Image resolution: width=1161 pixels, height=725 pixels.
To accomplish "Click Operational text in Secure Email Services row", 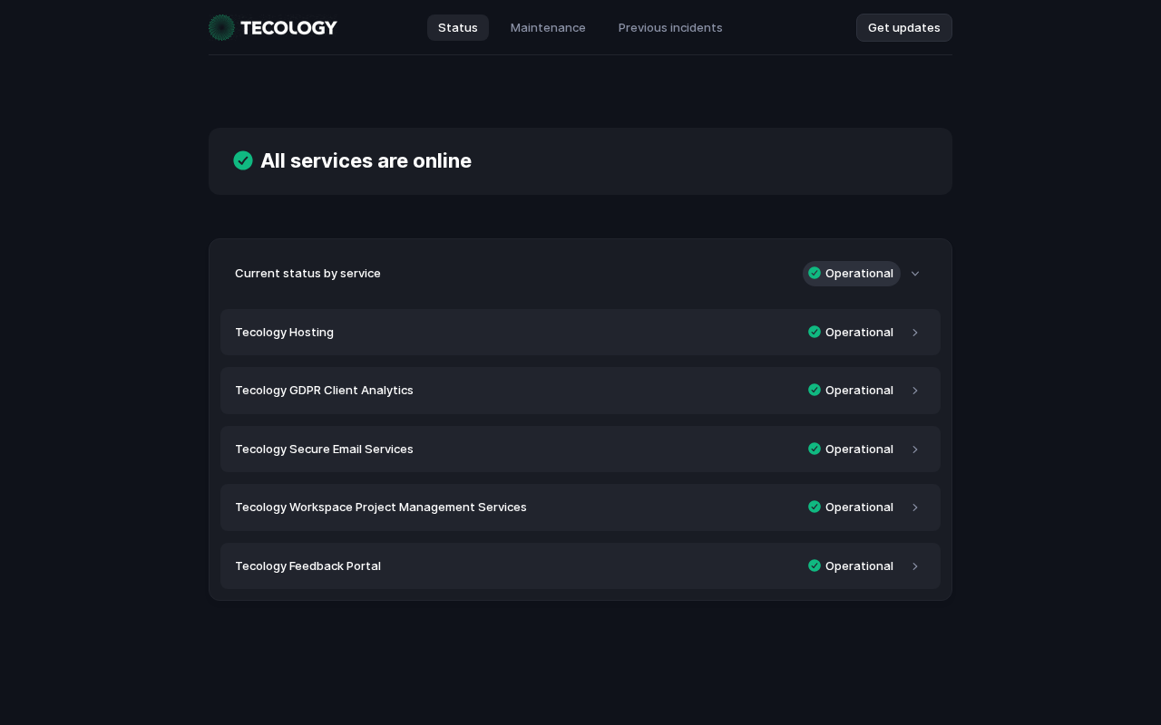I will pyautogui.click(x=859, y=449).
